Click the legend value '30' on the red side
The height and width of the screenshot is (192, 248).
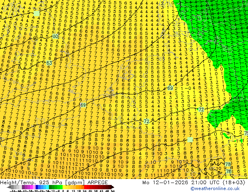[90, 191]
